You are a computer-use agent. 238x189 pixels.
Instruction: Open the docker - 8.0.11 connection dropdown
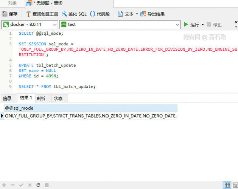(x=30, y=25)
